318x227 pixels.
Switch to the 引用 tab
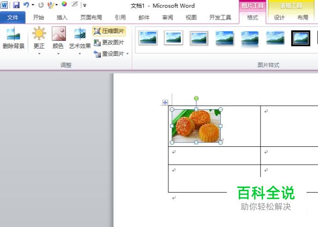click(120, 17)
